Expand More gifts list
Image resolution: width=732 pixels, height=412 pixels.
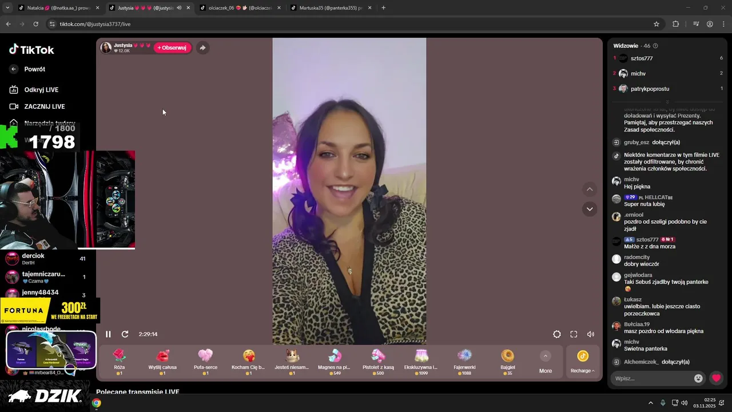546,362
